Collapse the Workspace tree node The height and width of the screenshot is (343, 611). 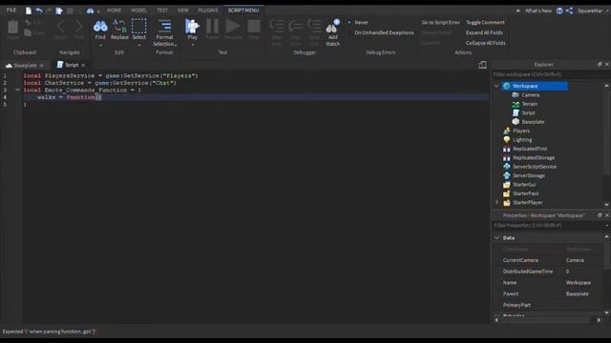[496, 86]
